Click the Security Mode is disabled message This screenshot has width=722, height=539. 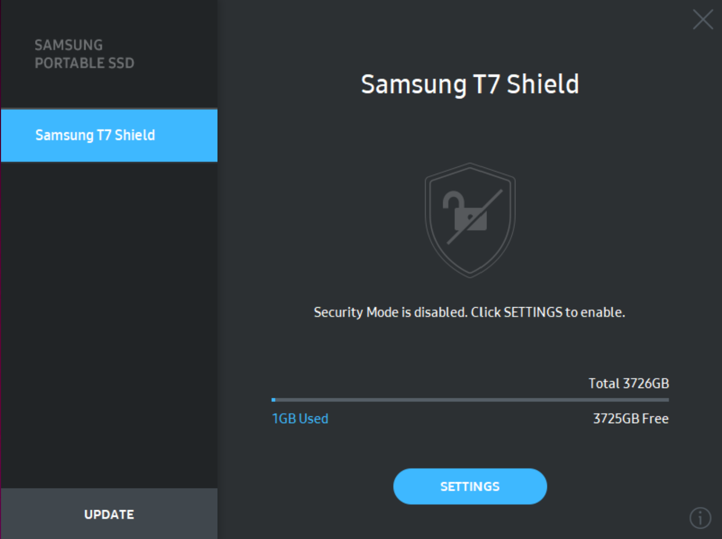[x=469, y=312]
